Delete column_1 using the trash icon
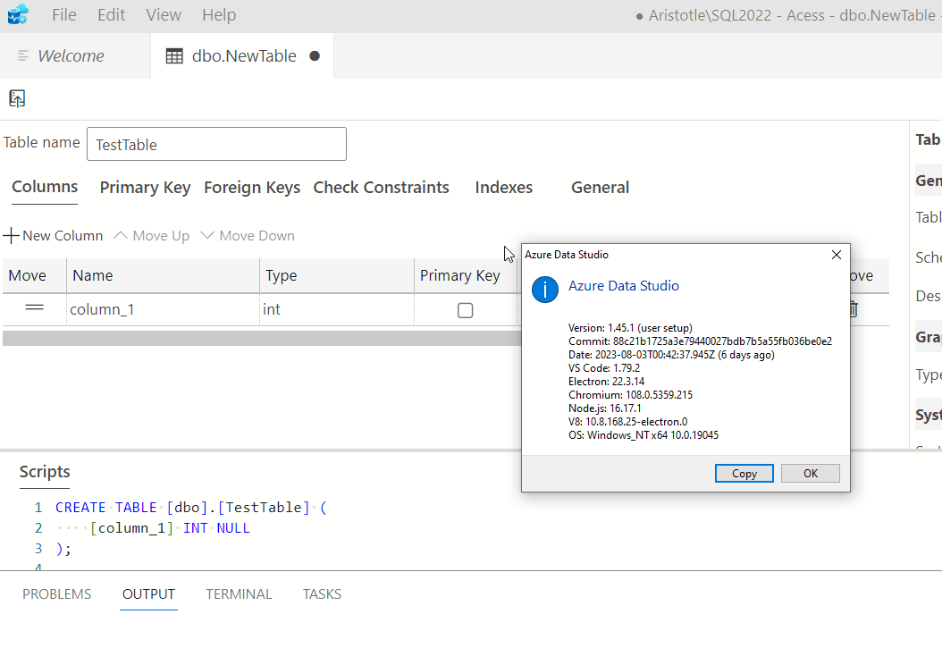This screenshot has height=665, width=942. pyautogui.click(x=853, y=308)
